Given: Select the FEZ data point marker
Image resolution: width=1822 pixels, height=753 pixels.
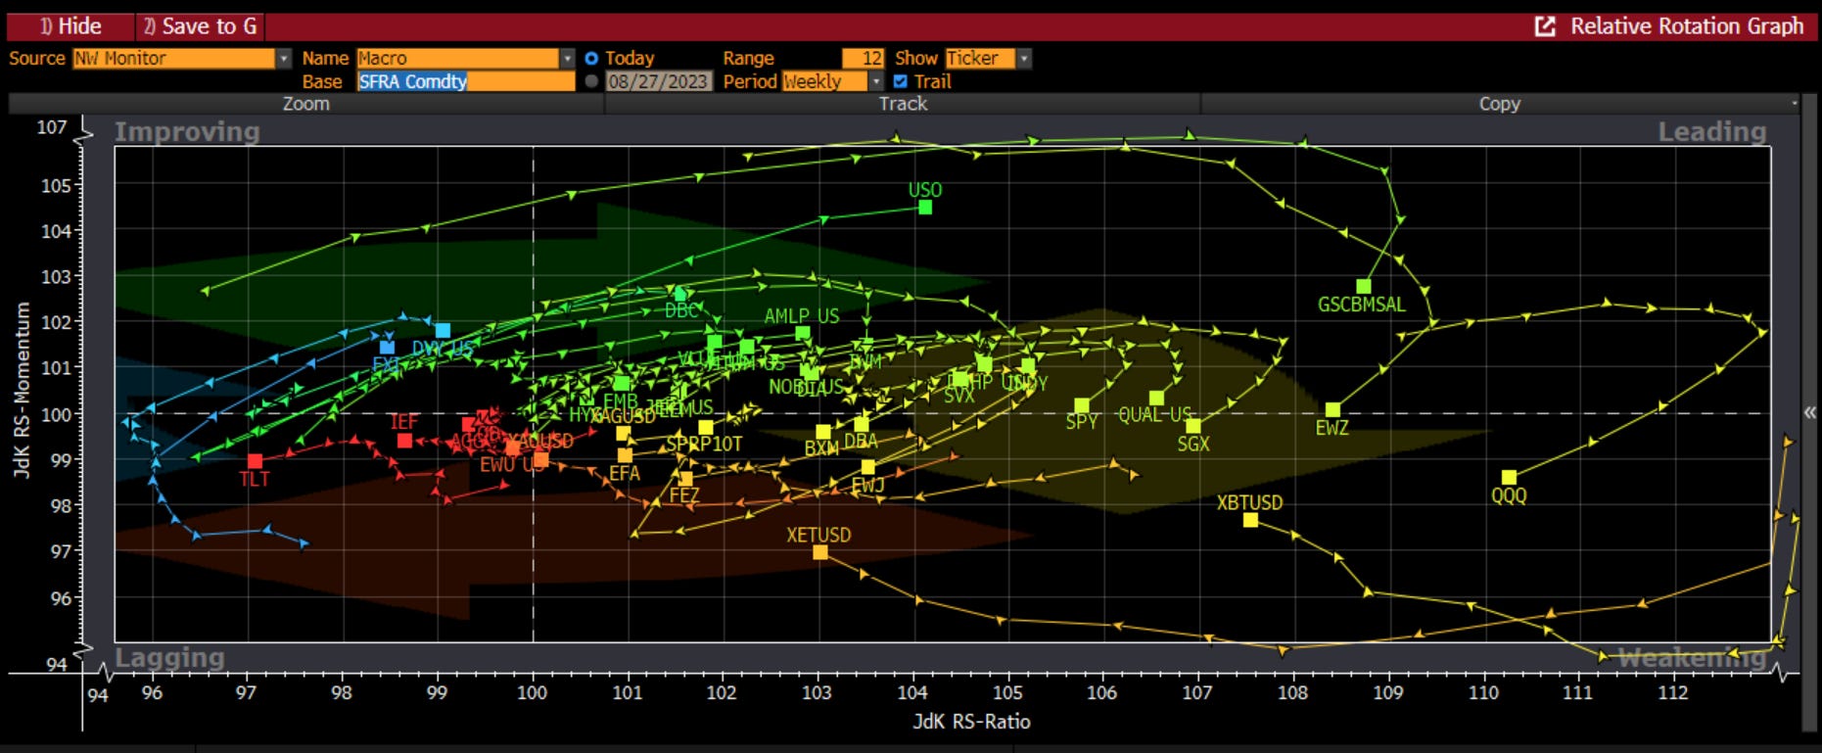Looking at the screenshot, I should click(685, 479).
